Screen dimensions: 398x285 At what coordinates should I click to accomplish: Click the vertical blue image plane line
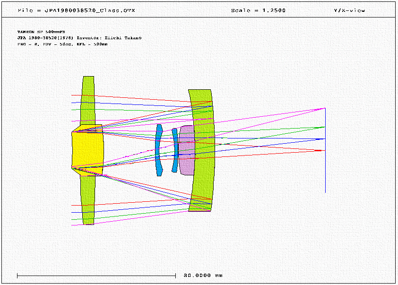click(x=325, y=150)
